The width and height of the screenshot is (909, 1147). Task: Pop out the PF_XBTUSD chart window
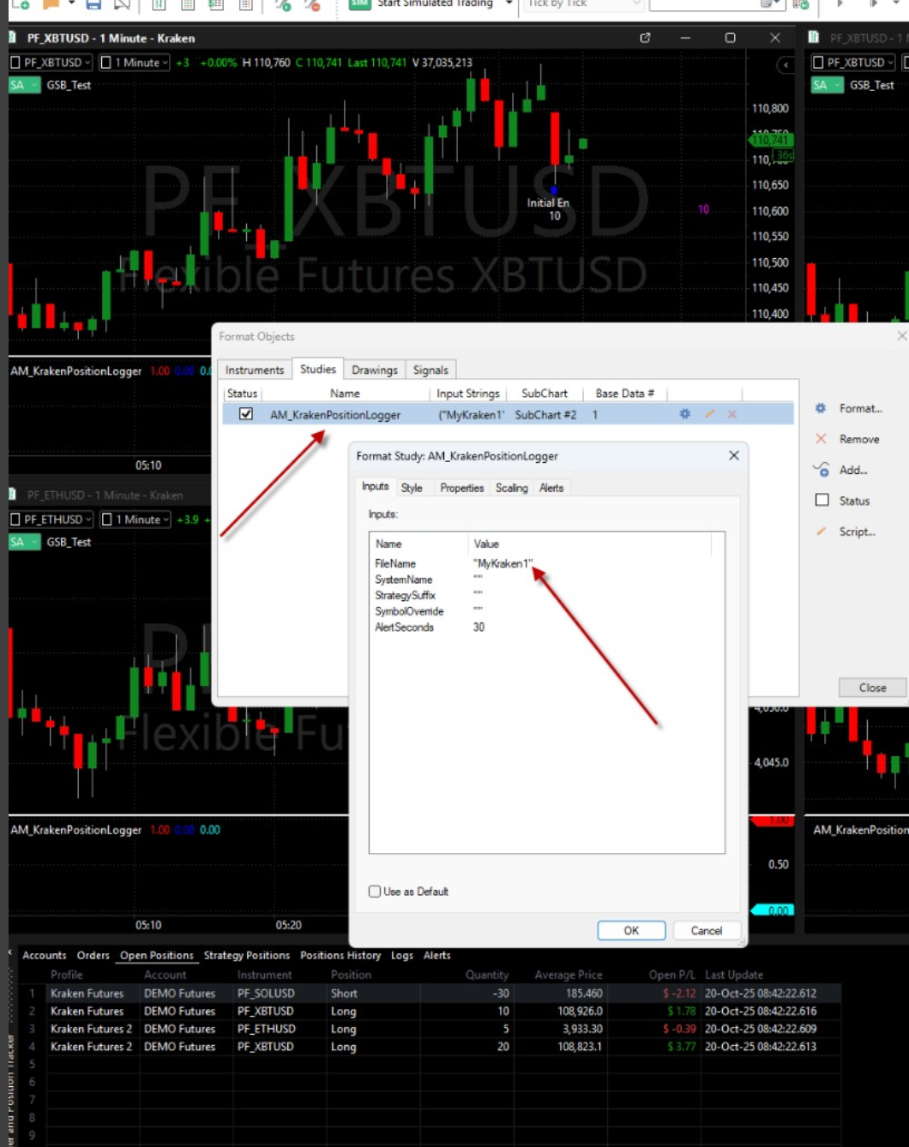pyautogui.click(x=645, y=38)
